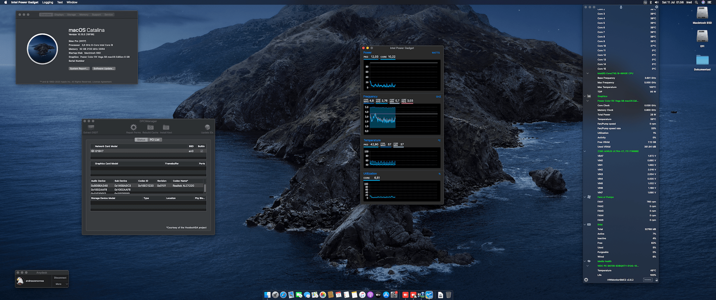Viewport: 716px width, 300px height.
Task: Switch to the PCI List tab
Action: (x=154, y=140)
